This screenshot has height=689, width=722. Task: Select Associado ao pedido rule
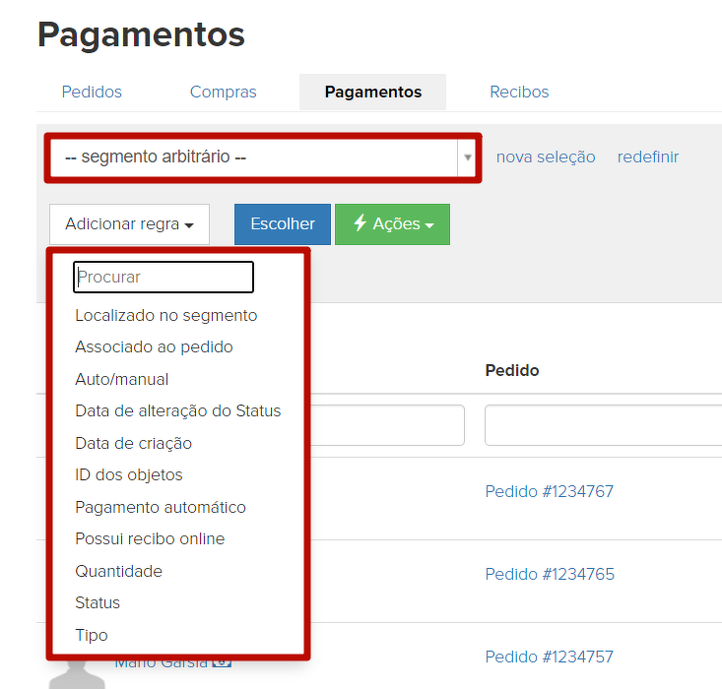coord(154,347)
